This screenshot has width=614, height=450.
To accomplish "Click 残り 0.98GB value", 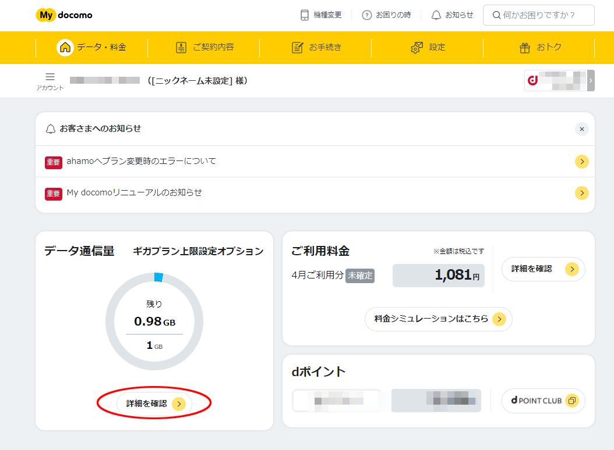I will click(154, 322).
